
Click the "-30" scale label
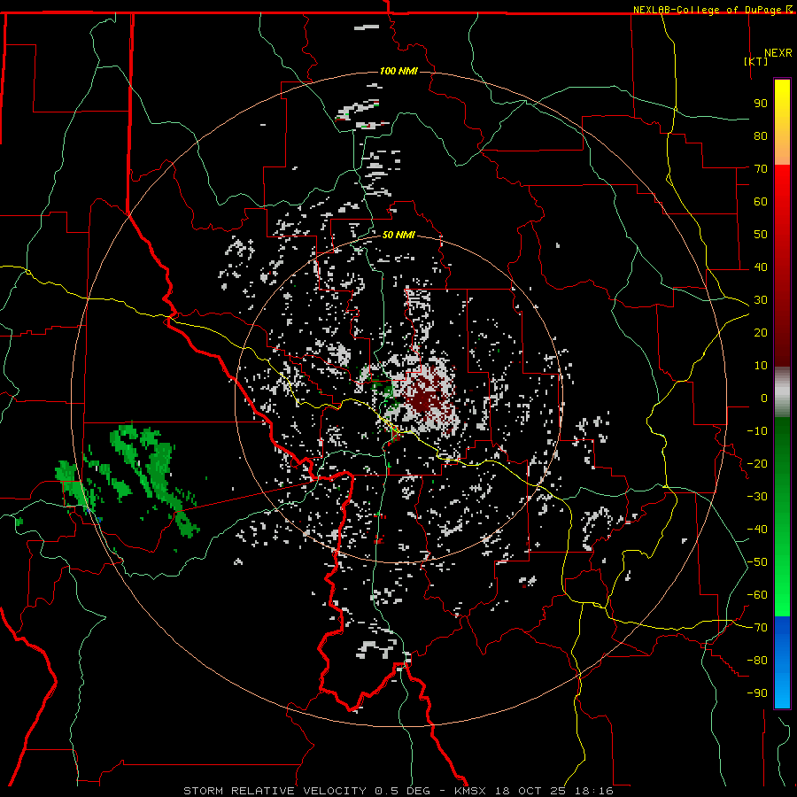757,497
